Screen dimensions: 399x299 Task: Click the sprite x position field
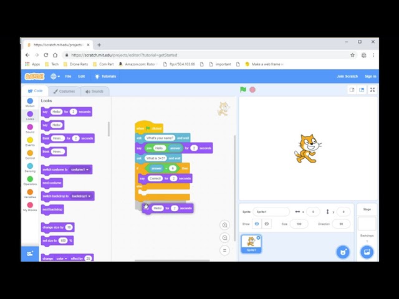313,212
